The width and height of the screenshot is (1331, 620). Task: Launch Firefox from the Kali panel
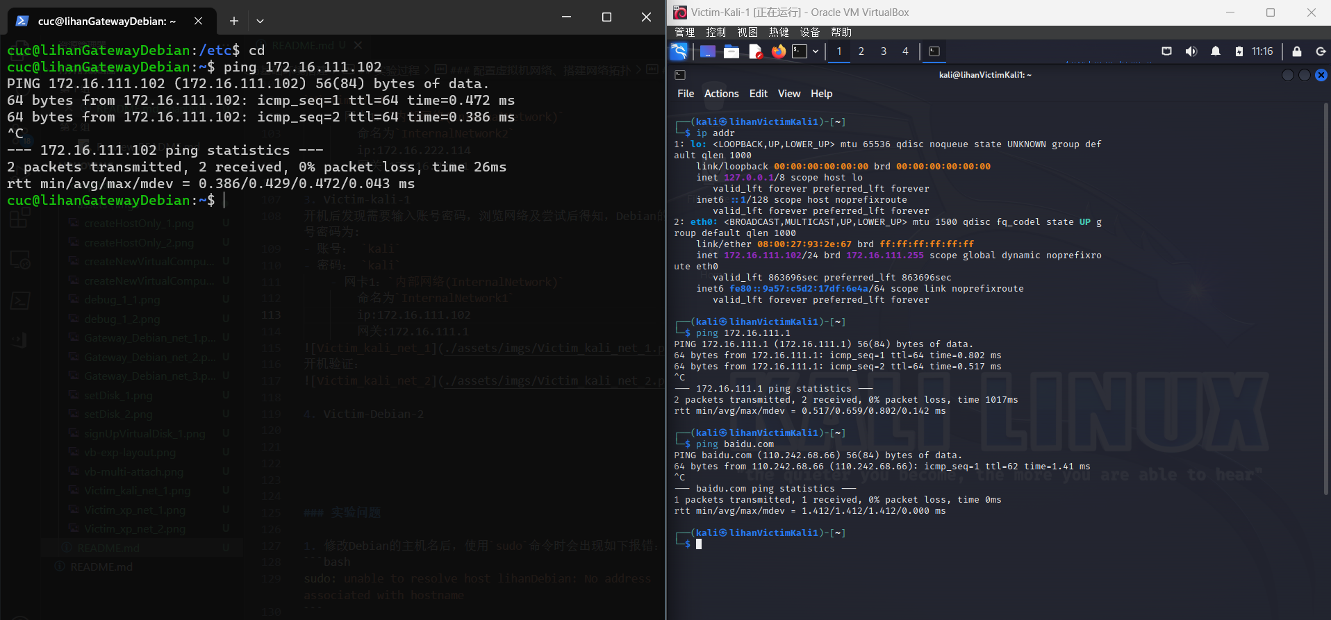click(779, 51)
